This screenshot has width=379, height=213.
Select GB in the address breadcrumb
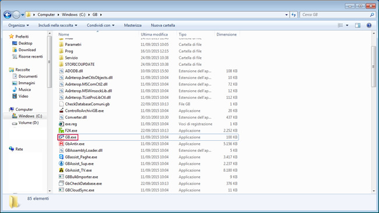pyautogui.click(x=95, y=15)
